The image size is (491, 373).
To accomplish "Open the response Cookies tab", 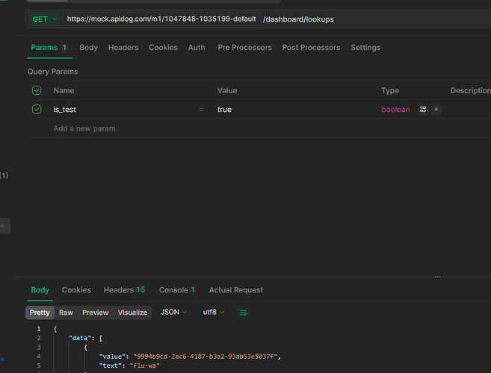I will coord(76,290).
